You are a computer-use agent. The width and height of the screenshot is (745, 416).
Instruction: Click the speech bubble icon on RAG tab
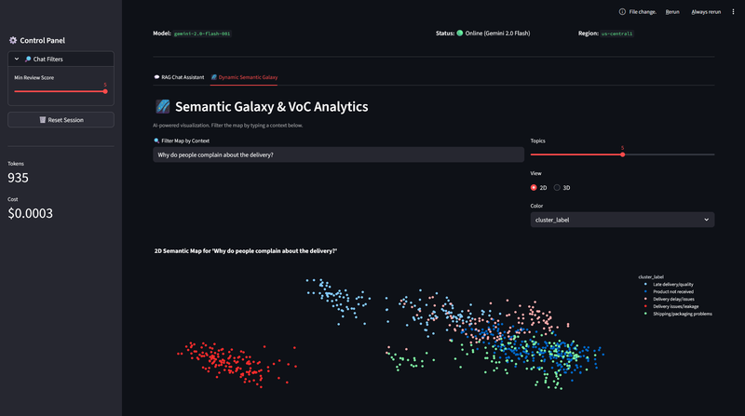pos(156,77)
